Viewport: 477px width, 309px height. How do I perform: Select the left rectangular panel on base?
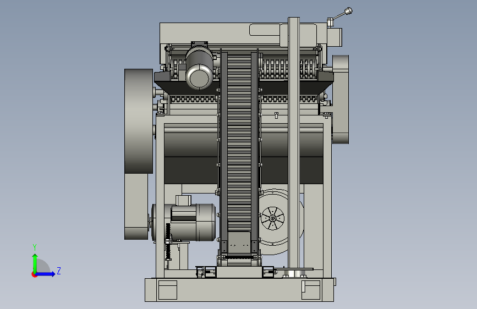point(168,290)
